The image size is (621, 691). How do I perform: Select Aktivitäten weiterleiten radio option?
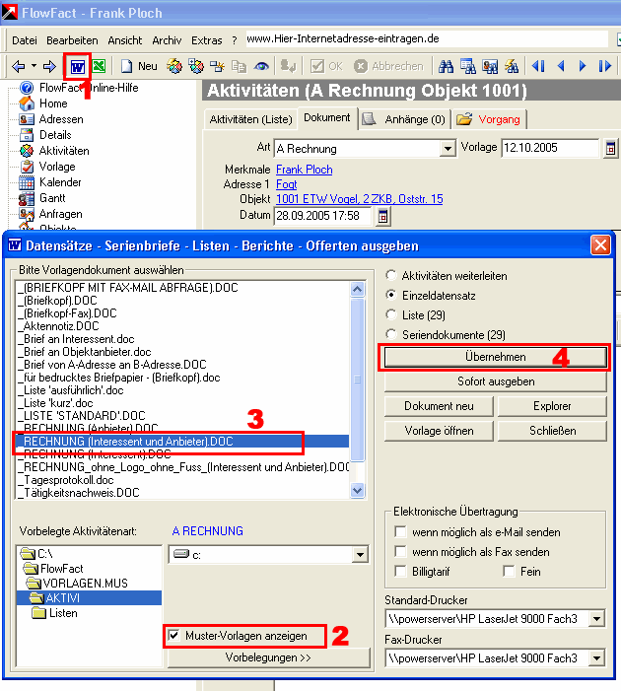390,275
